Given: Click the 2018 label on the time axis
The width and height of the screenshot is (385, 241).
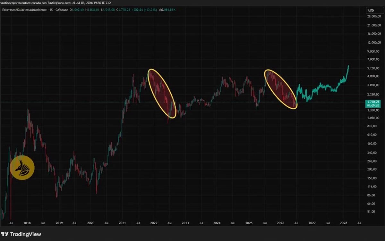Looking at the screenshot, I should [27, 223].
